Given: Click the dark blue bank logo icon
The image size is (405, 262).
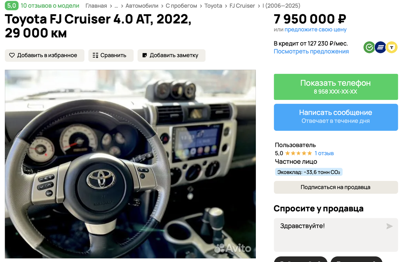Looking at the screenshot, I should tap(380, 48).
